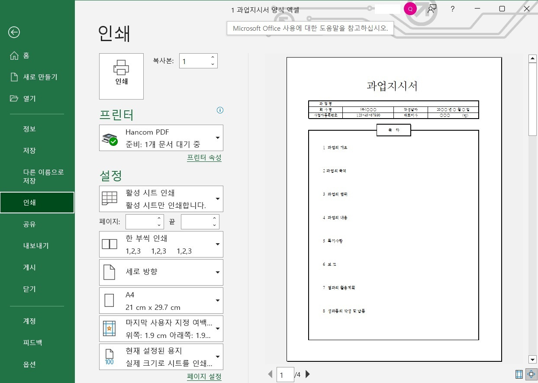Screen dimensions: 538x383
Task: Click the 세로 방향 orientation icon
Action: click(110, 272)
